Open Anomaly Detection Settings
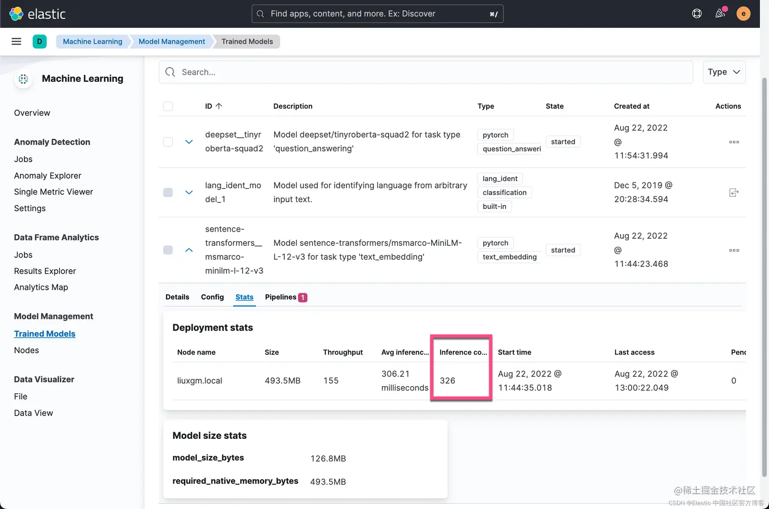 (x=30, y=208)
